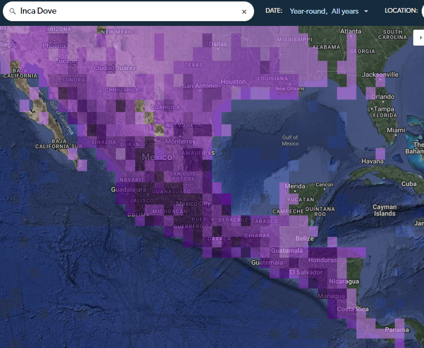Click the LOCATION label
424x348 pixels.
pyautogui.click(x=401, y=11)
